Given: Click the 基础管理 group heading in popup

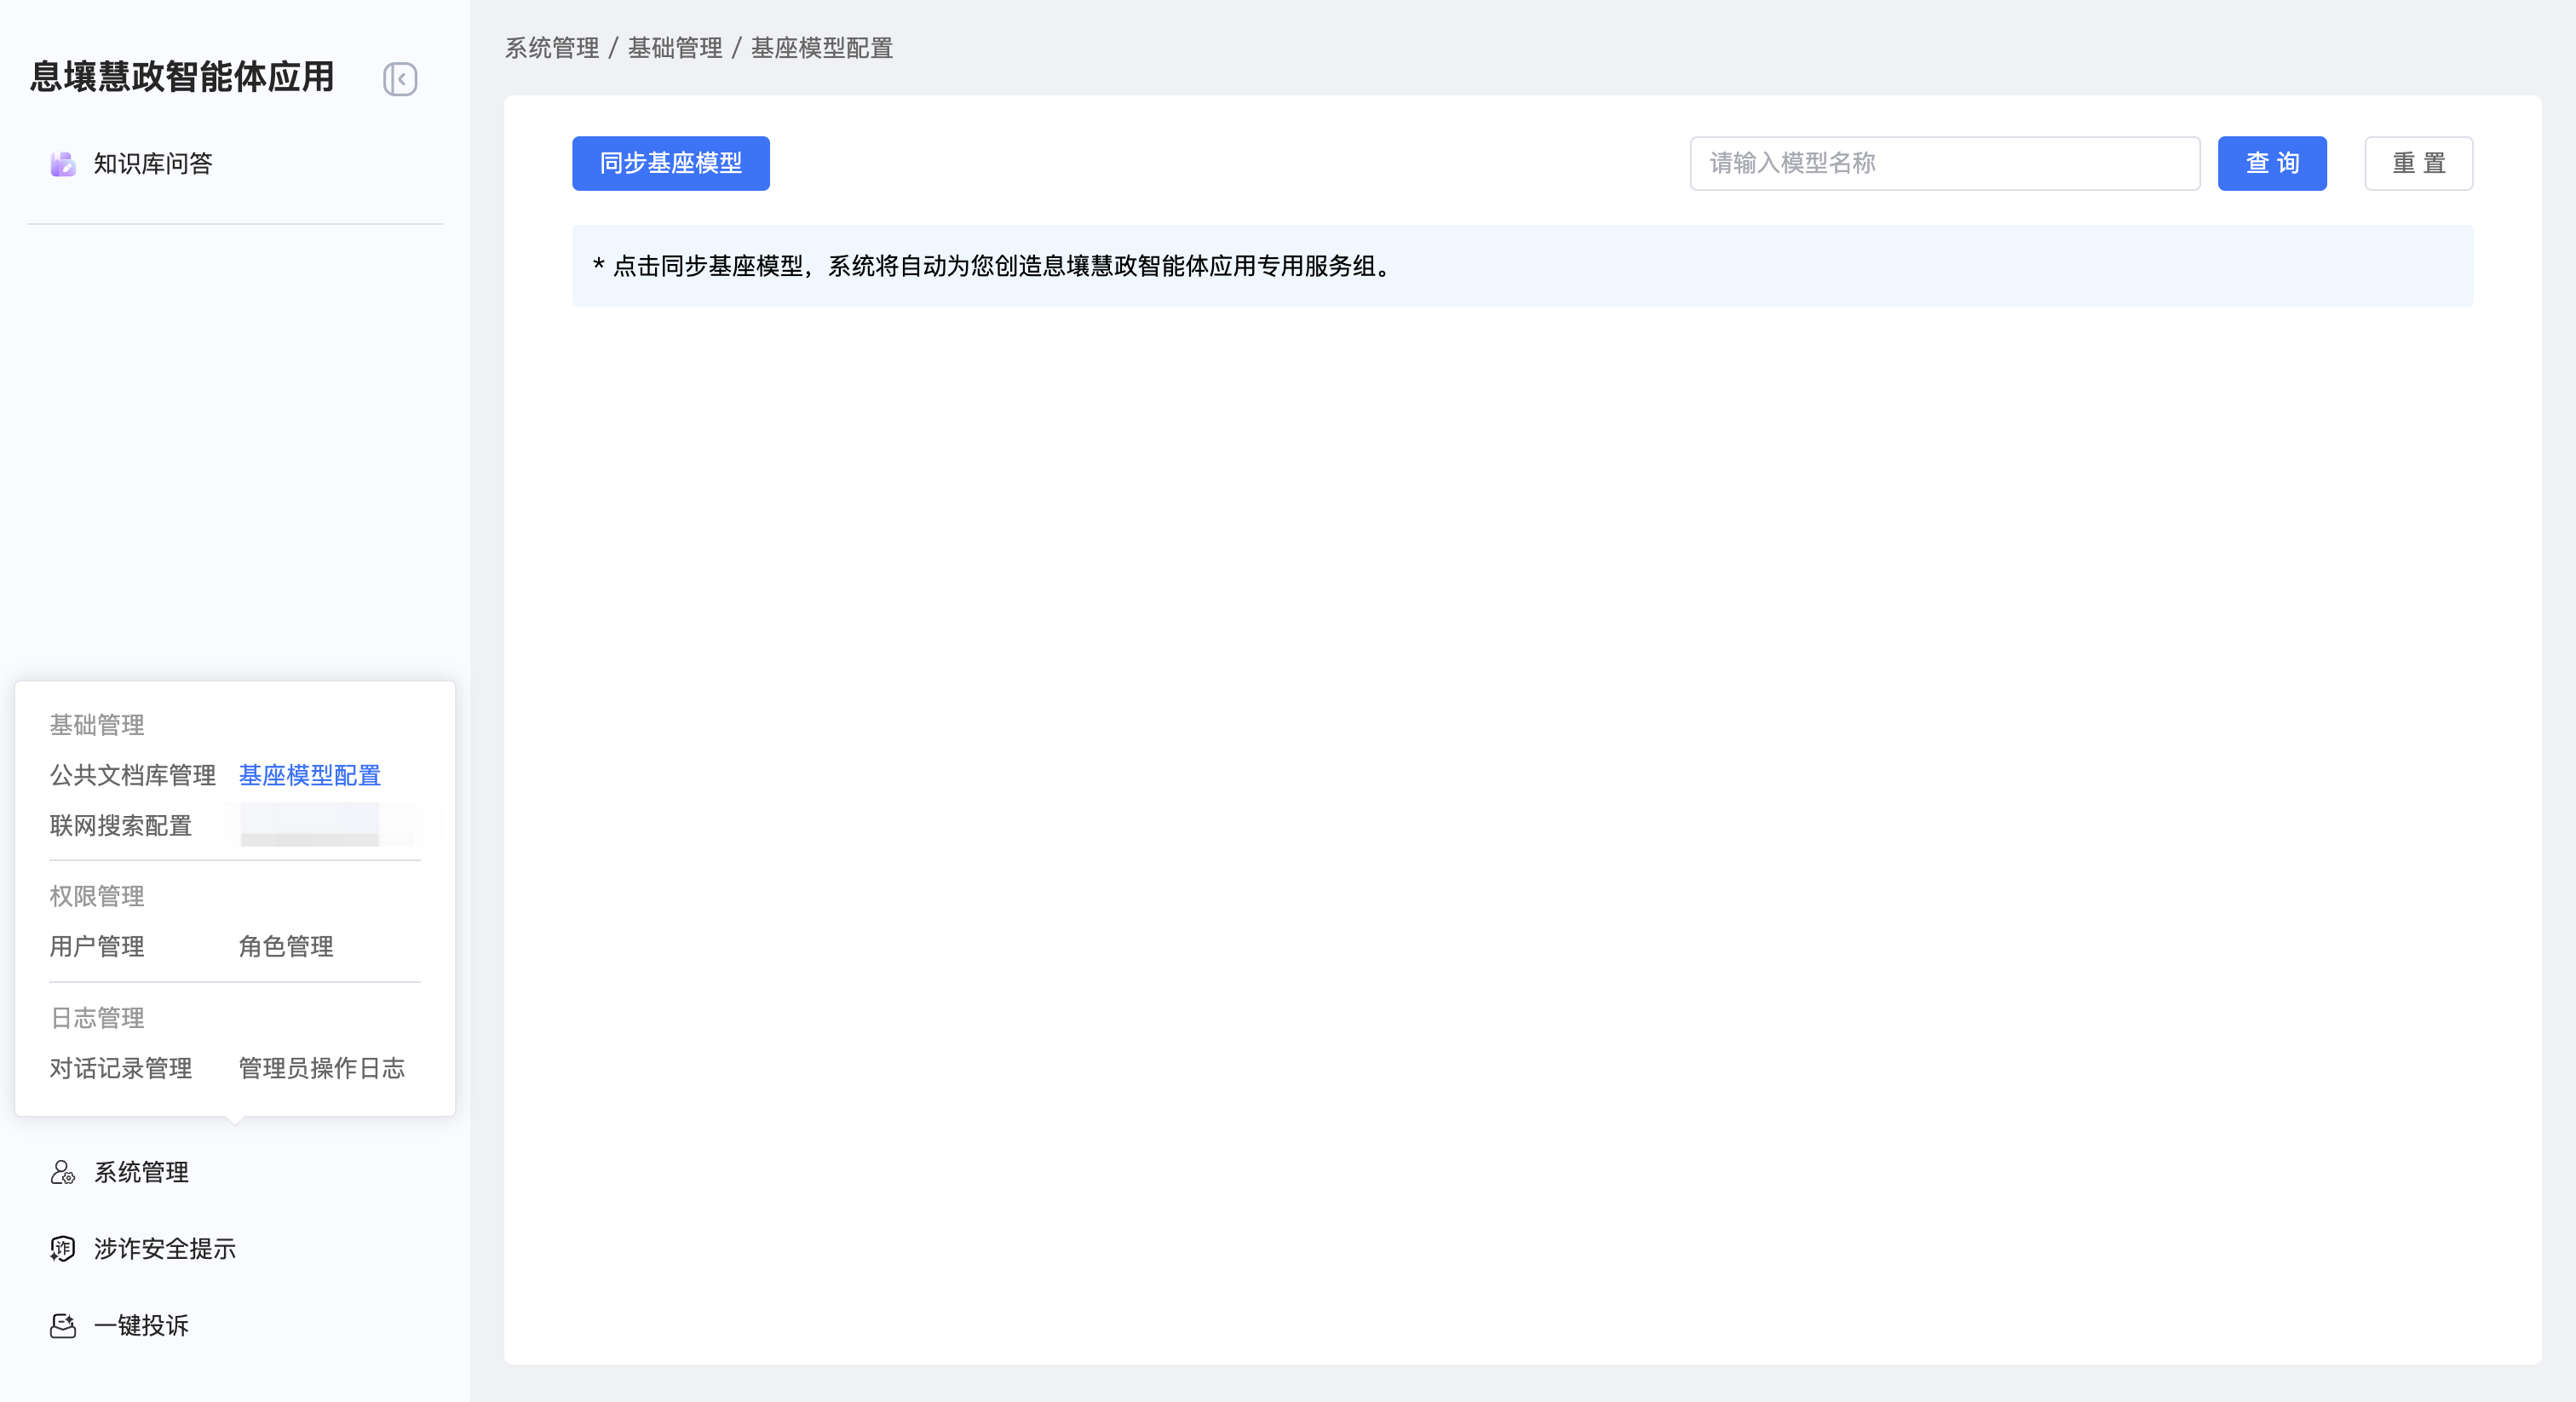Looking at the screenshot, I should point(97,725).
